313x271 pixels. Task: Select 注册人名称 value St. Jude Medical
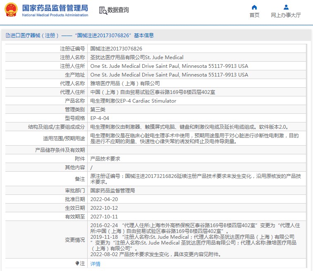(x=137, y=58)
